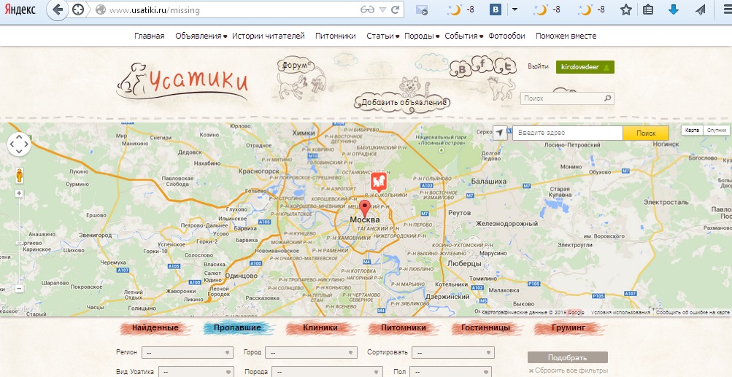Screen dimensions: 732x377
Task: Click the orange pet marker on map
Action: point(379,182)
